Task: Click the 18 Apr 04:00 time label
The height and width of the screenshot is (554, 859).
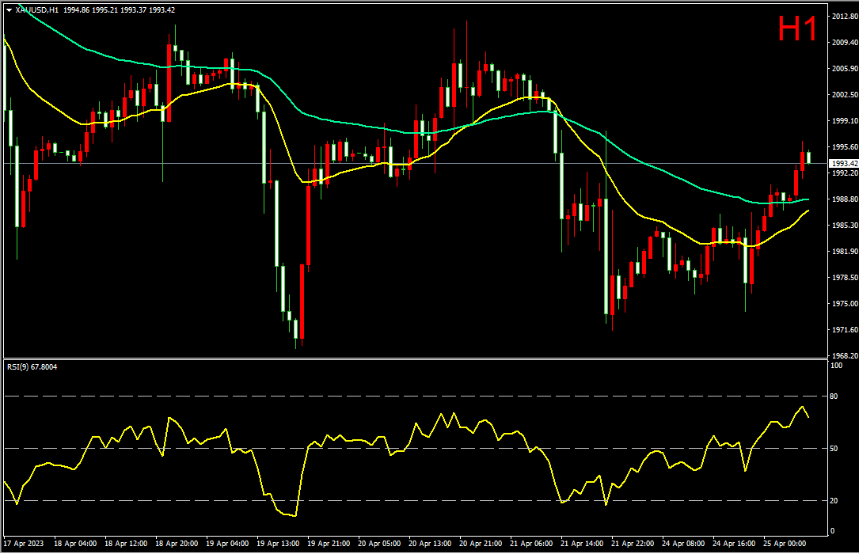Action: 75,544
